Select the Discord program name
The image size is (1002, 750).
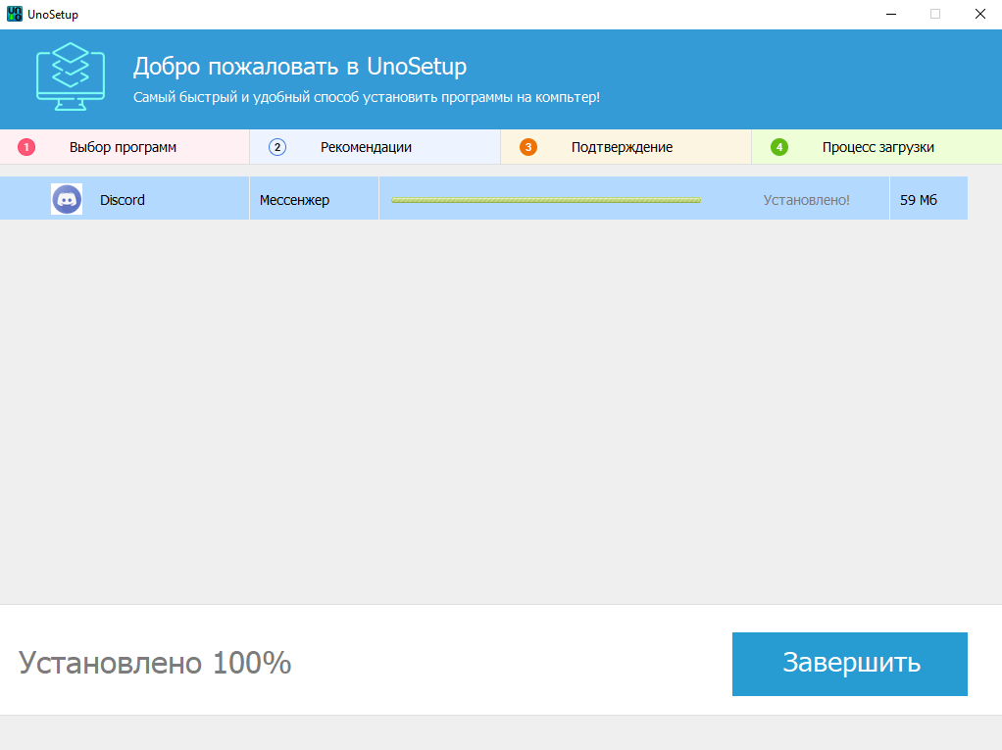point(123,200)
